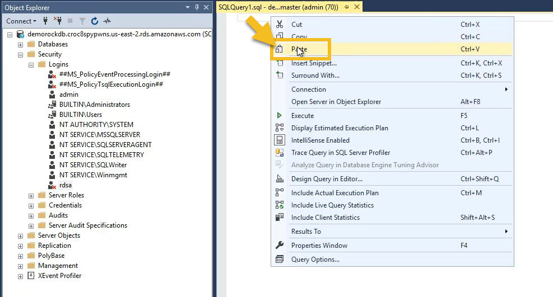Click the Disconnect plug icon in Object Explorer
The height and width of the screenshot is (297, 553).
[x=58, y=21]
